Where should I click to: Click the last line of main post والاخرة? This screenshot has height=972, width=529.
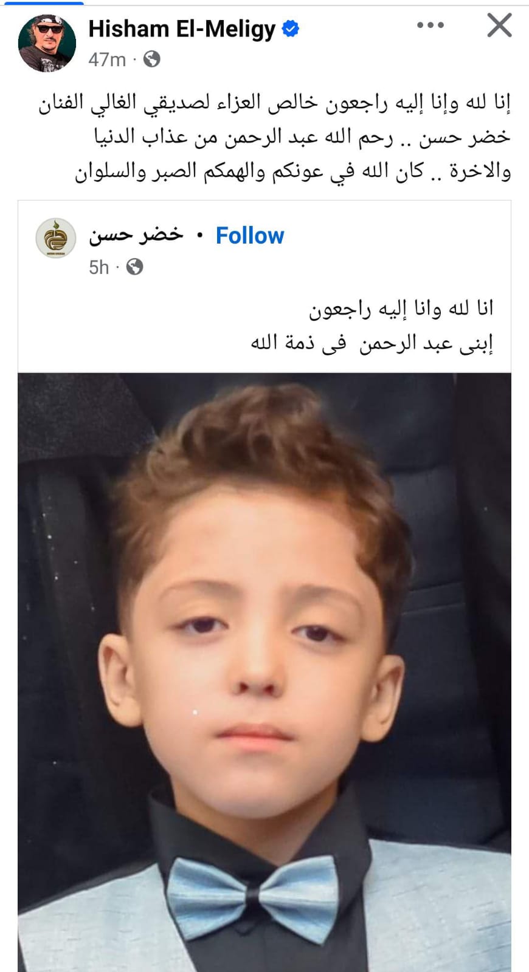click(293, 172)
